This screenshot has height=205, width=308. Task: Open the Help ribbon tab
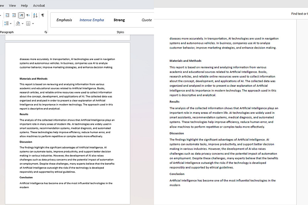24,6
